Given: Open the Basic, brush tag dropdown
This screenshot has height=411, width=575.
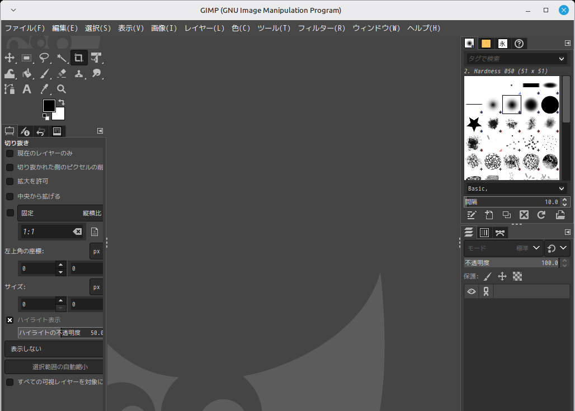Looking at the screenshot, I should click(516, 188).
